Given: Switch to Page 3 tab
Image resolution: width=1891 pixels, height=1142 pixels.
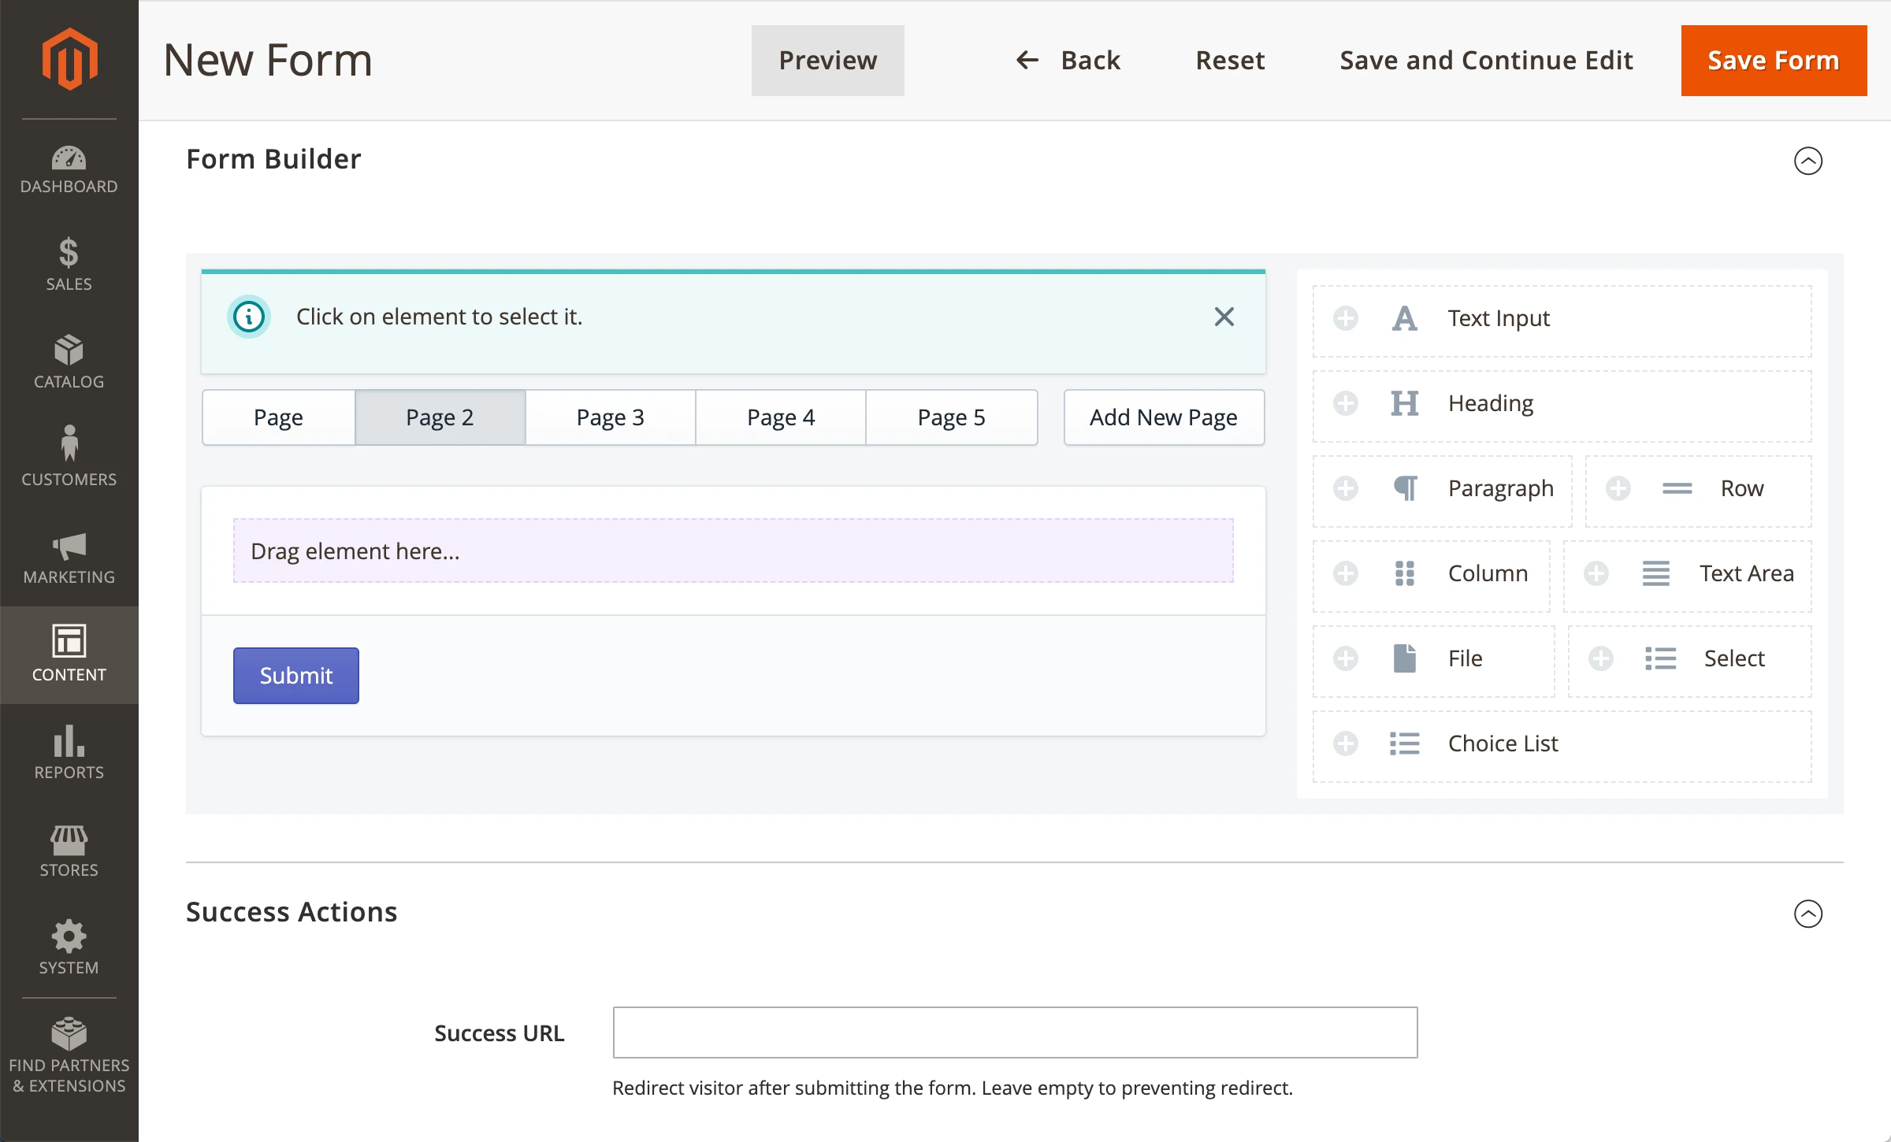Looking at the screenshot, I should (x=610, y=417).
